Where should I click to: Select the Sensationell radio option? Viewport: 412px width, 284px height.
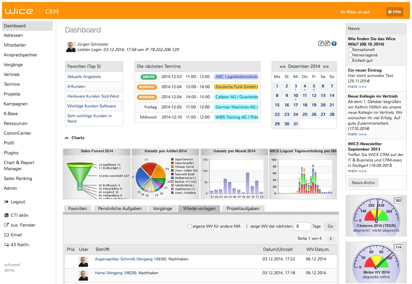[350, 49]
